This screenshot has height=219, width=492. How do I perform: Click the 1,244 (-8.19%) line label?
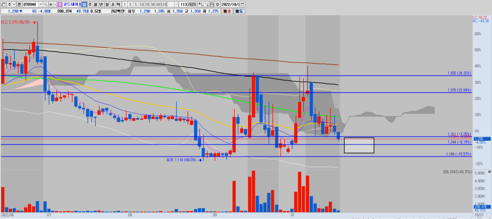459,142
